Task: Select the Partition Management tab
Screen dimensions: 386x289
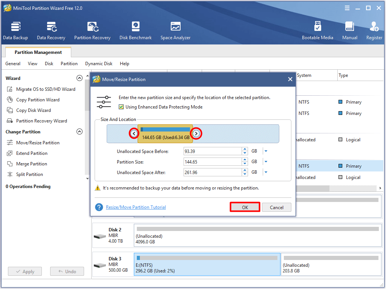Action: 38,52
